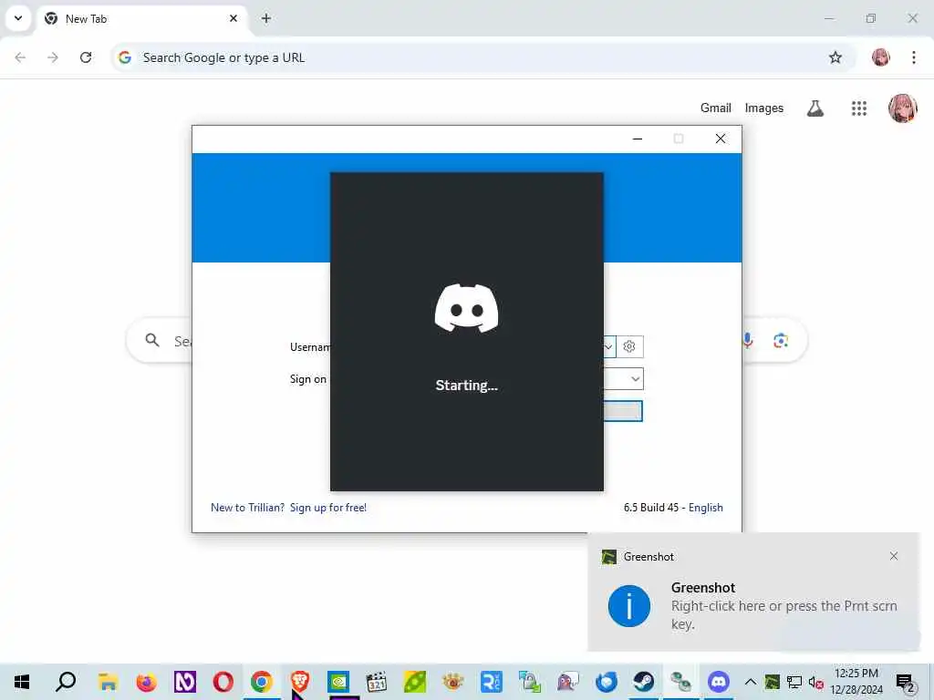Minimize the Trillian login window
The width and height of the screenshot is (934, 700).
tap(638, 139)
